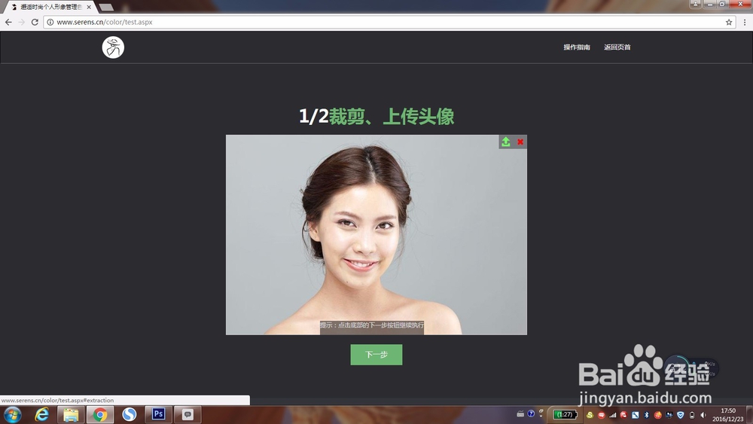Click the green upload arrow on the photo

point(506,142)
